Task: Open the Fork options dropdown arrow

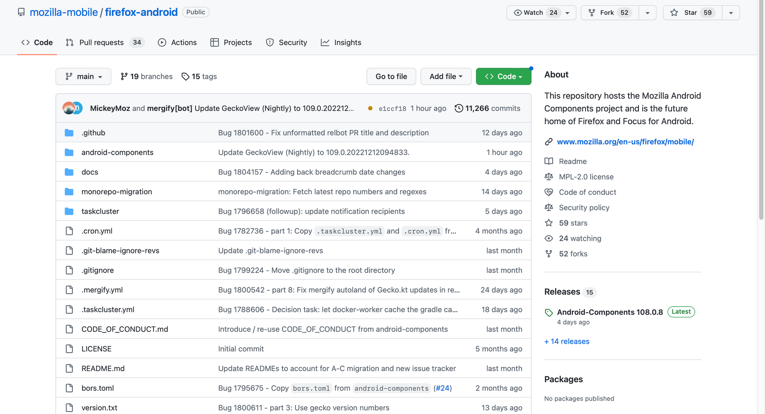Action: [x=648, y=13]
